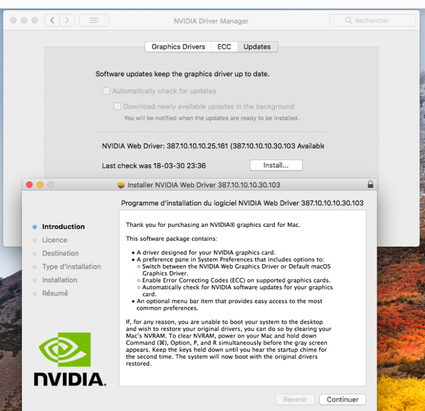Go back in NVIDIA Driver Manager toolbar
The width and height of the screenshot is (425, 411).
click(52, 20)
